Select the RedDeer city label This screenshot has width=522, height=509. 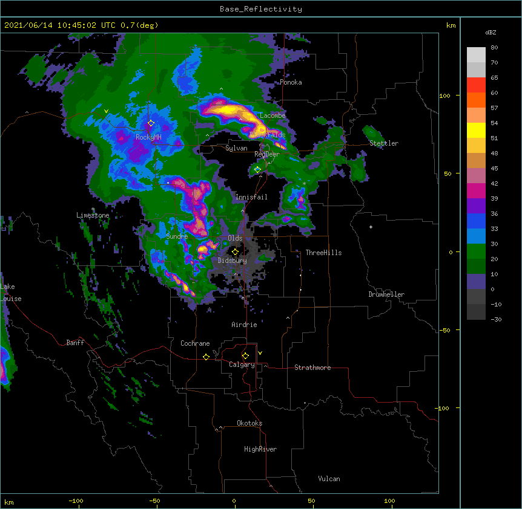click(267, 154)
